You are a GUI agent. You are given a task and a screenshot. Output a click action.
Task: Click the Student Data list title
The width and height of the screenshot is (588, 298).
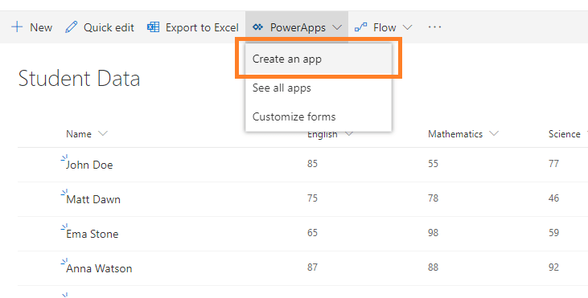coord(79,78)
